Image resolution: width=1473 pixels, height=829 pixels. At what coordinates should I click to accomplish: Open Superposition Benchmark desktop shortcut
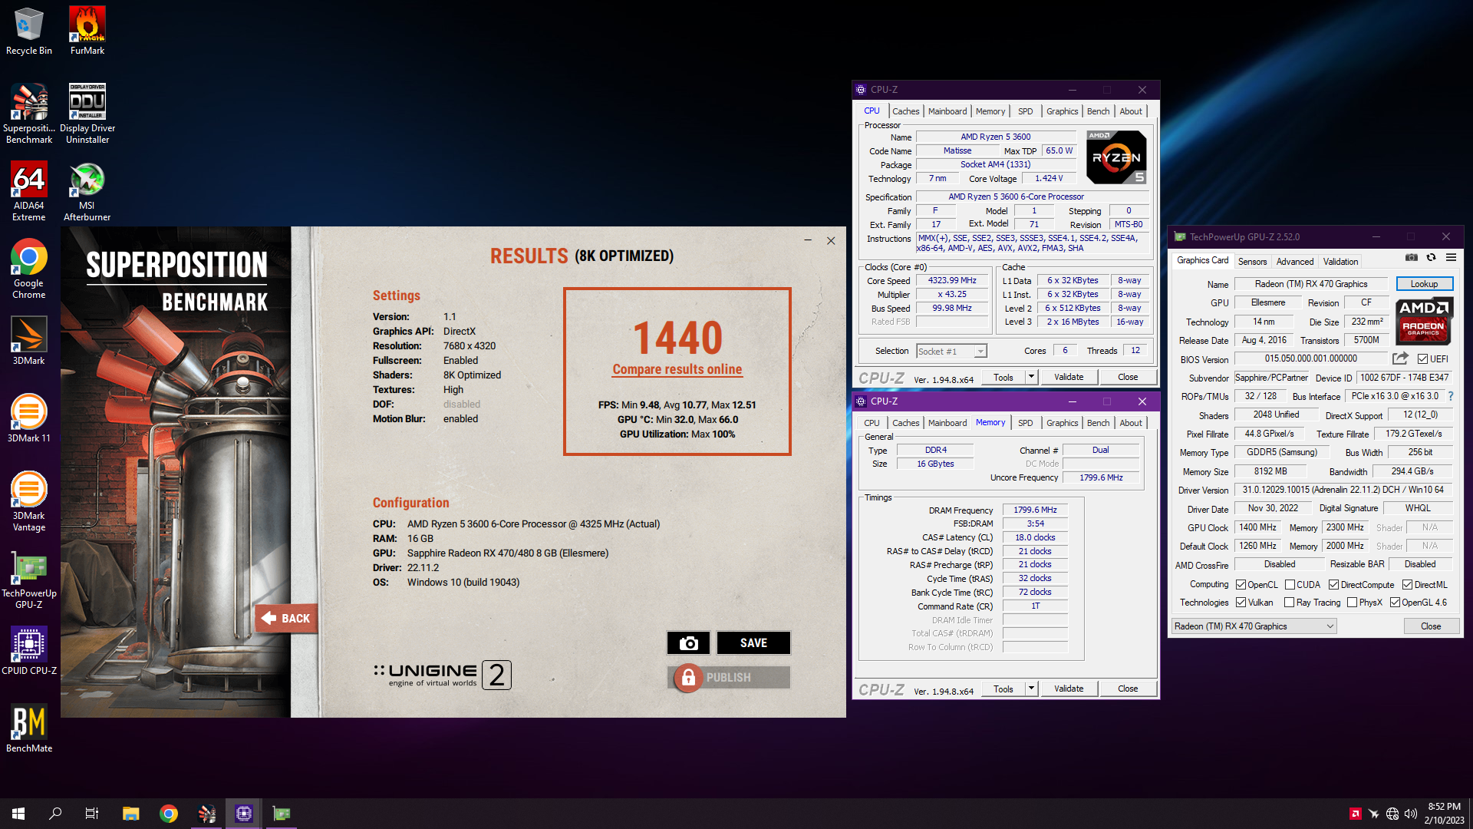coord(29,114)
